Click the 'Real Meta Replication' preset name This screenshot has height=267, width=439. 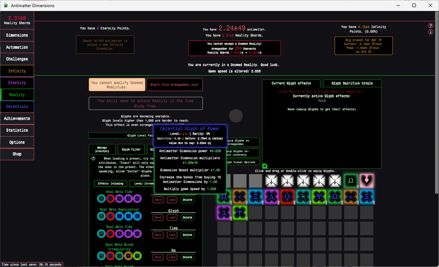(119, 210)
